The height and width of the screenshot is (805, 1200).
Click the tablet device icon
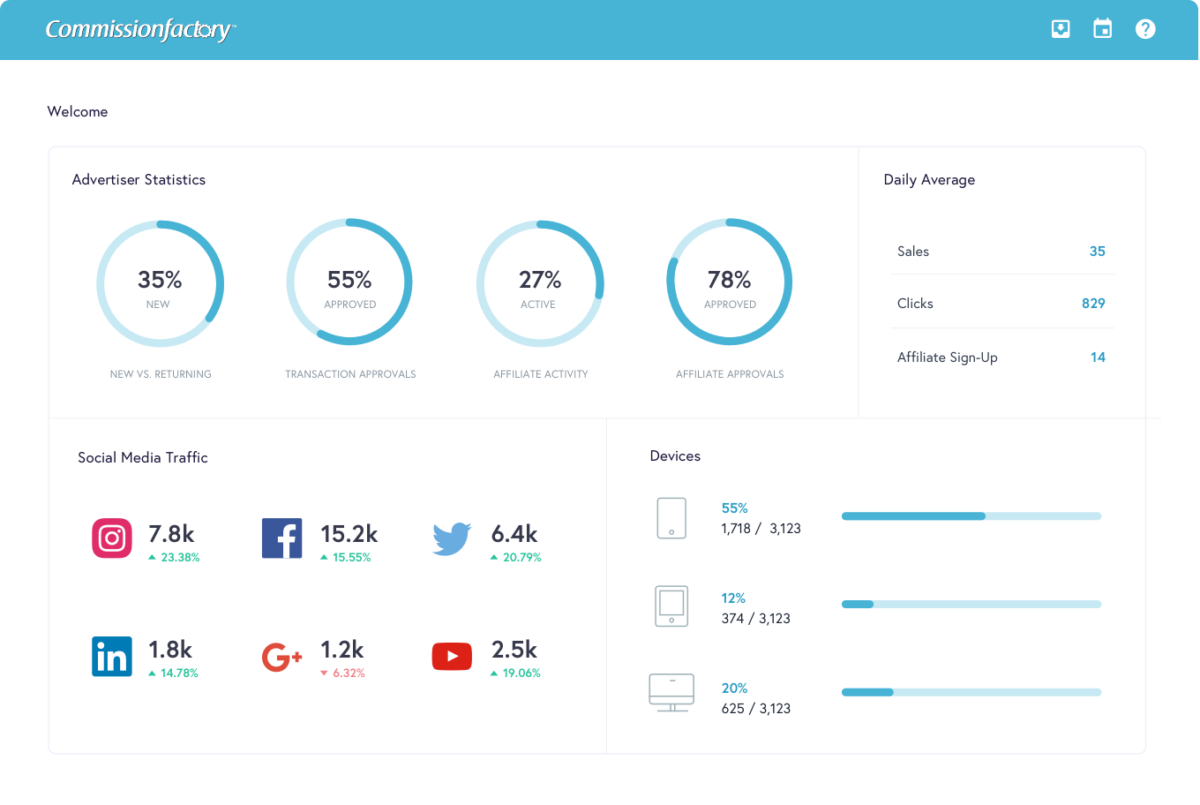pyautogui.click(x=671, y=606)
